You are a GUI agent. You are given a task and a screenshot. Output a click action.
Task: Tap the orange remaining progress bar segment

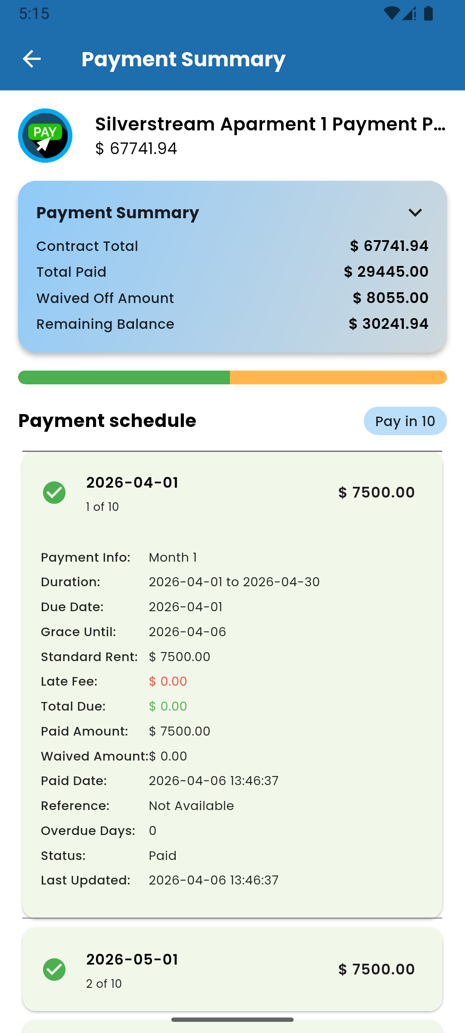click(x=338, y=377)
